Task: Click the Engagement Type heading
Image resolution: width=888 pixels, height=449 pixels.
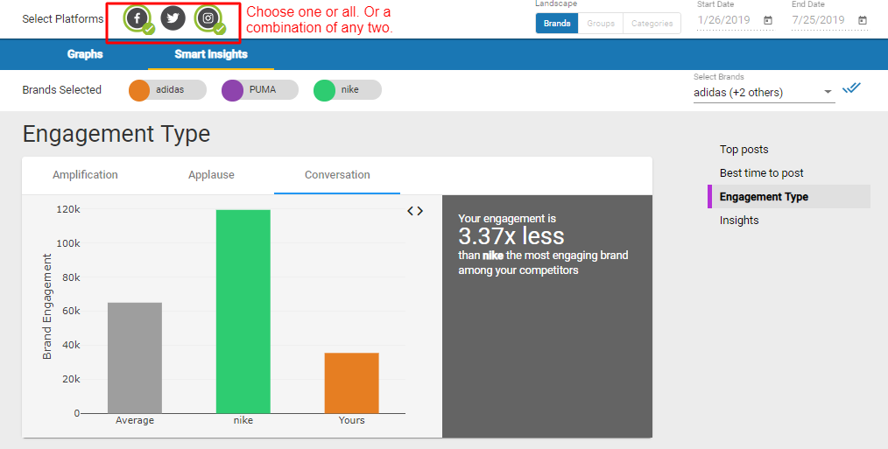Action: (116, 134)
